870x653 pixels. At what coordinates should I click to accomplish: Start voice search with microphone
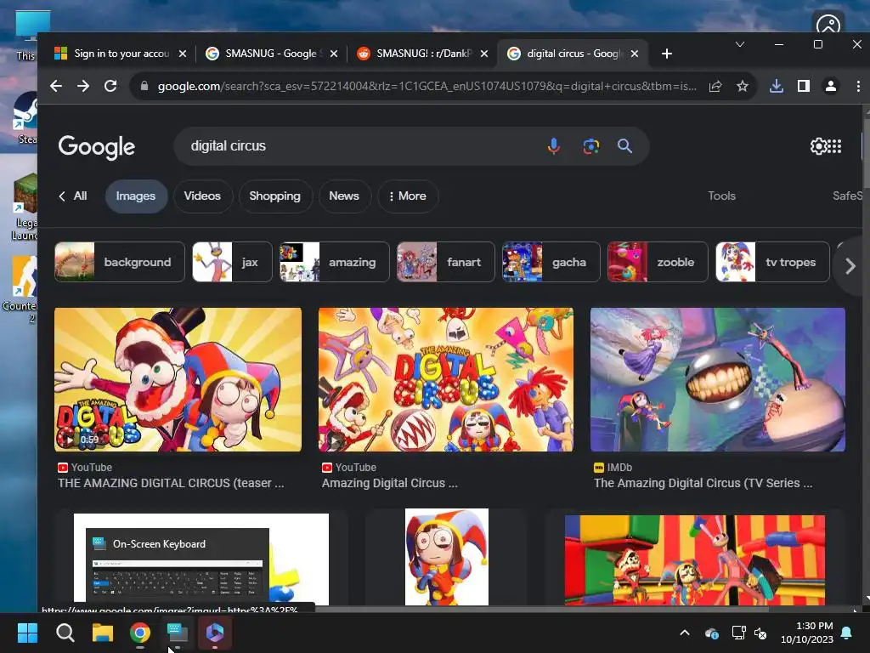[553, 146]
